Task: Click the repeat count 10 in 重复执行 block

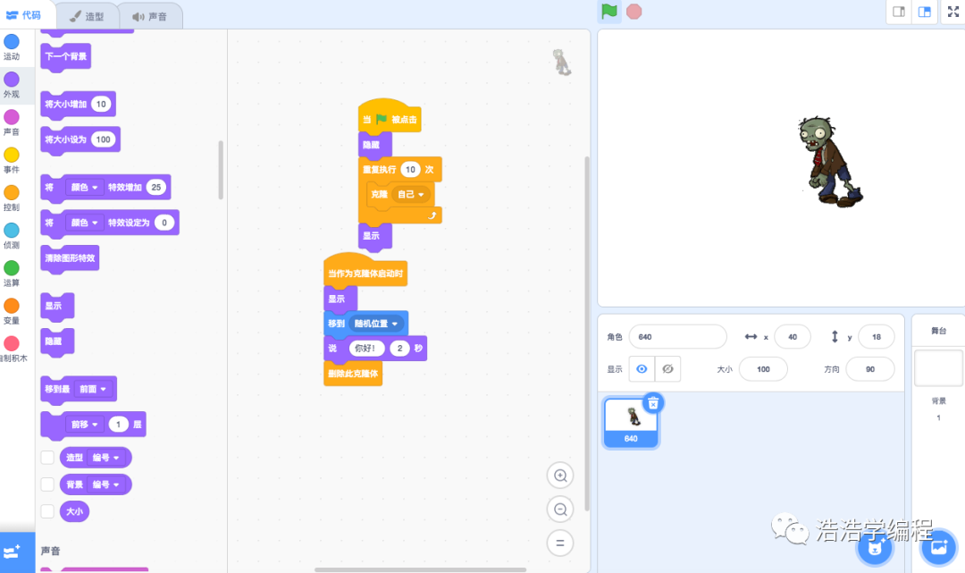Action: (410, 169)
